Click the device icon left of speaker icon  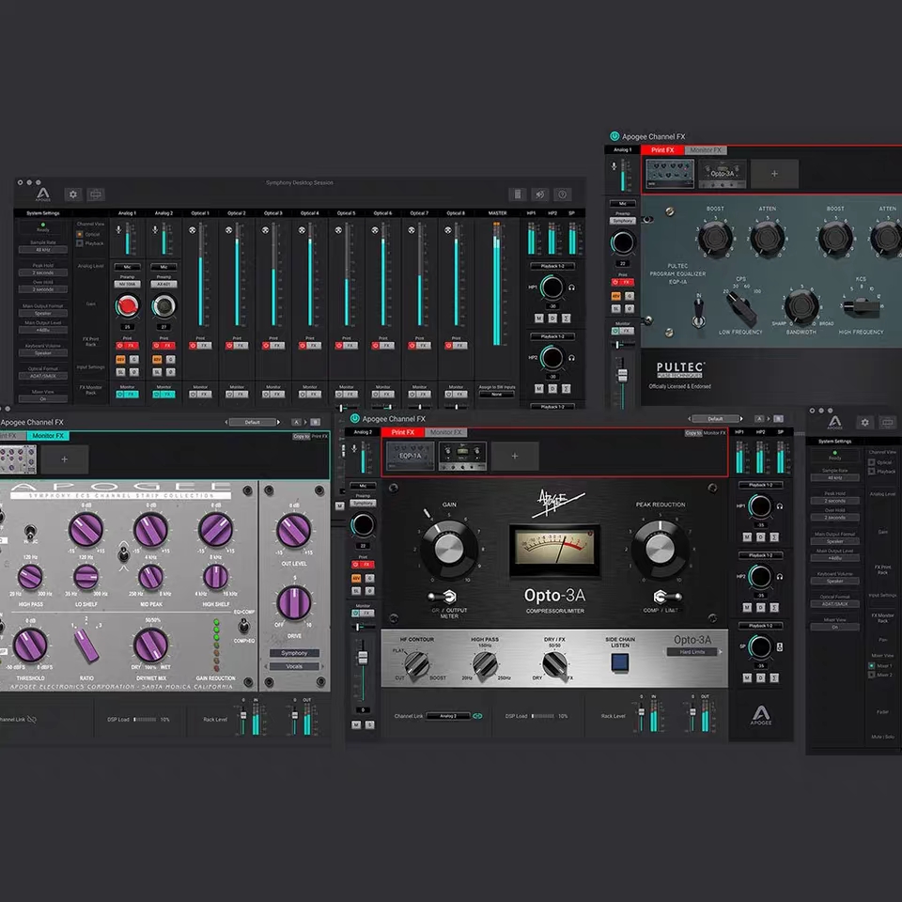coord(517,194)
